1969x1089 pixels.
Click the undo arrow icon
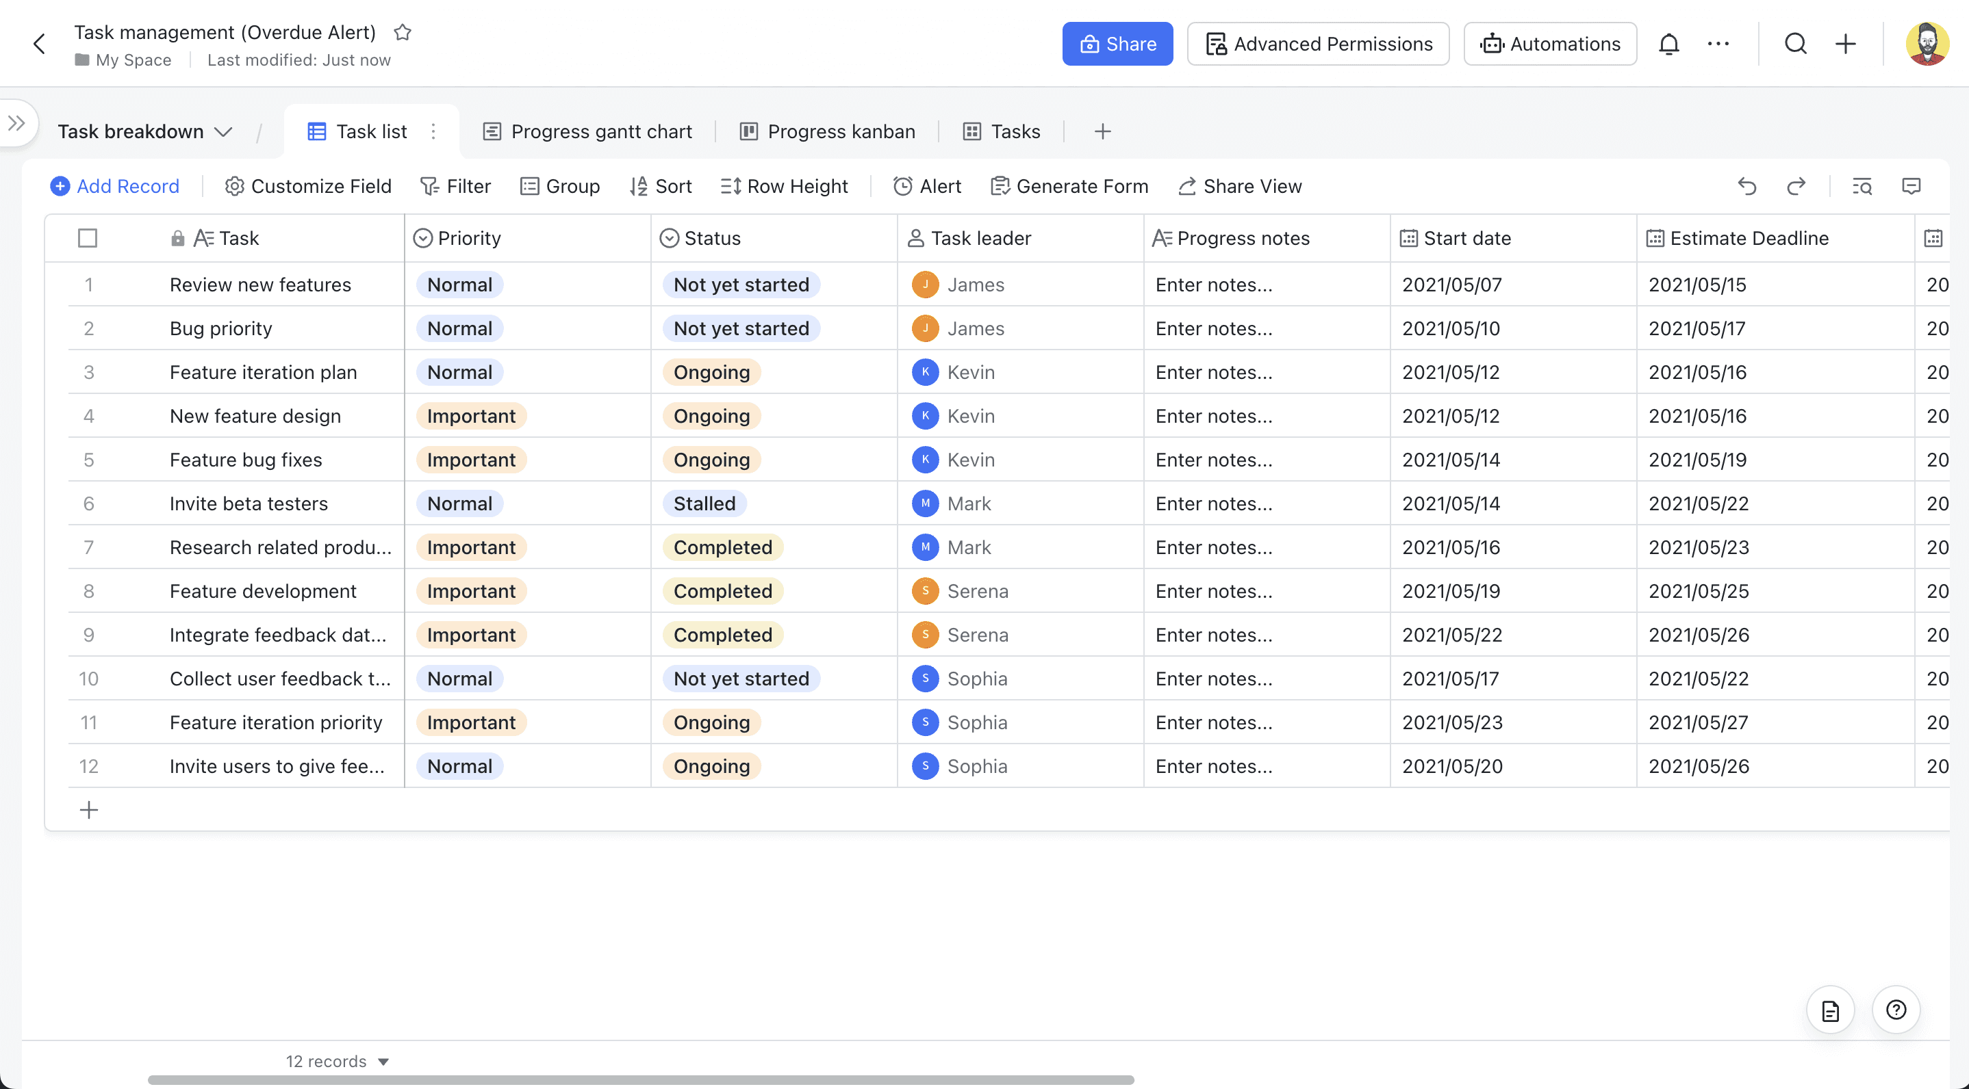point(1746,186)
